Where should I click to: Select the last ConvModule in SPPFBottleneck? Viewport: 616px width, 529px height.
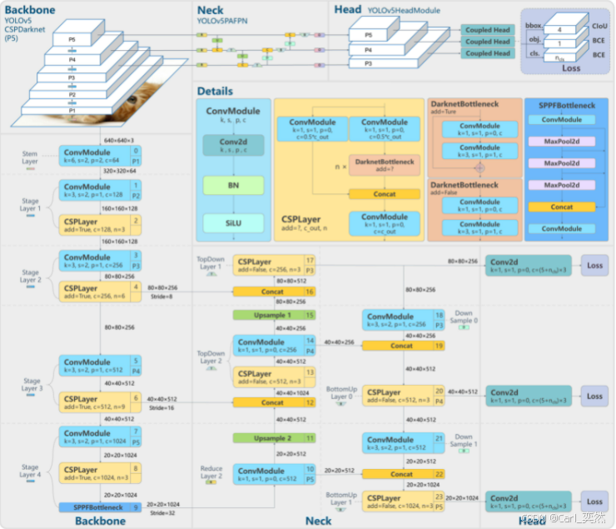click(562, 229)
